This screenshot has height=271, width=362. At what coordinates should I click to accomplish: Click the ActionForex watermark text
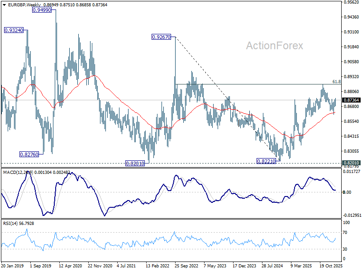click(x=275, y=46)
